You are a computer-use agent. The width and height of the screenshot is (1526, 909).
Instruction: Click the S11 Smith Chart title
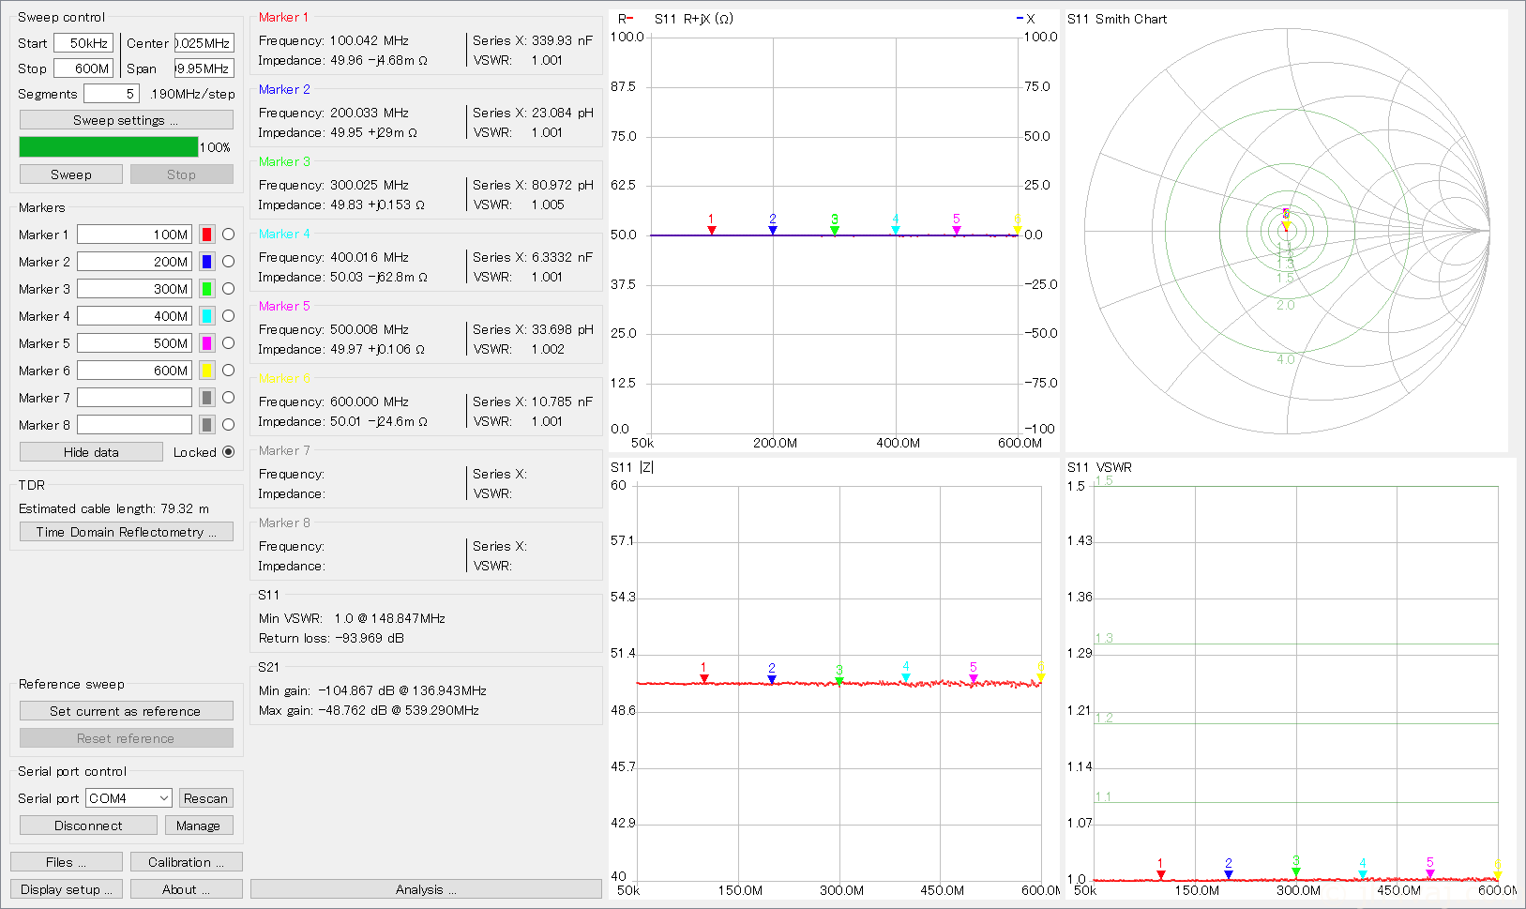tap(1117, 19)
